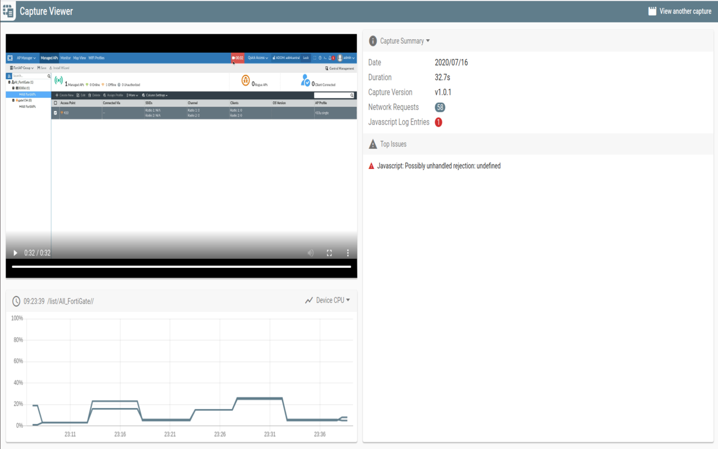The height and width of the screenshot is (449, 718).
Task: Click the Central Management icon
Action: tap(327, 68)
